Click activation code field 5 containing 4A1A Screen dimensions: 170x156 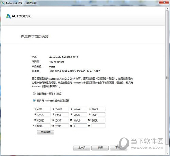click(x=44, y=115)
